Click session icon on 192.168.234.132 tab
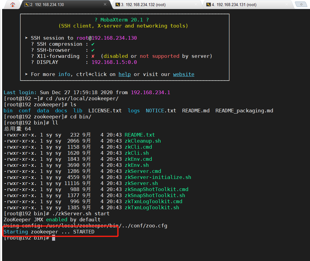This screenshot has height=261, width=310. 118,5
